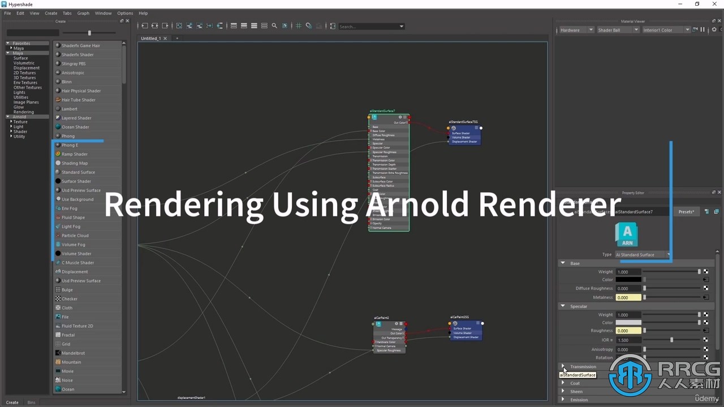
Task: Collapse the Favorites tree category
Action: 8,44
